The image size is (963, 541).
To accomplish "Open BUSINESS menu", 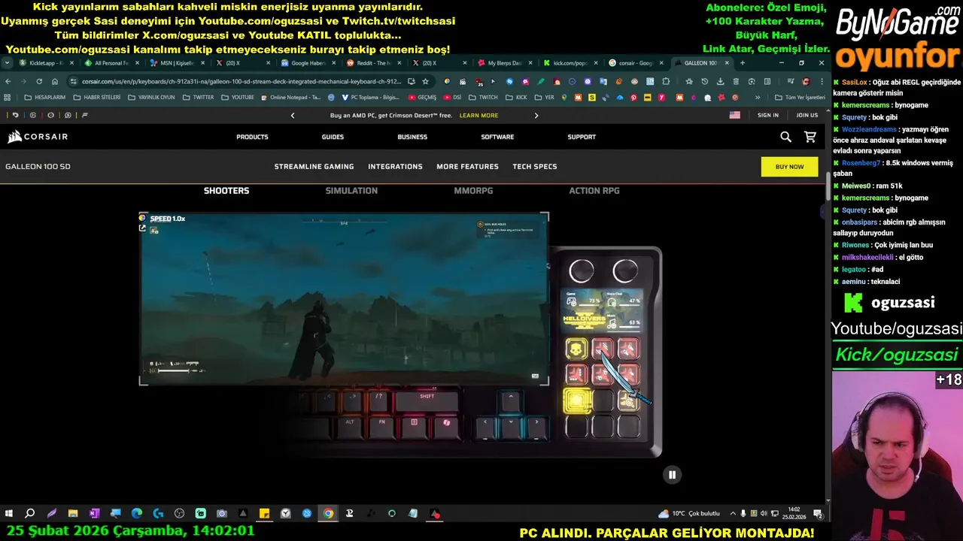I will [x=412, y=137].
